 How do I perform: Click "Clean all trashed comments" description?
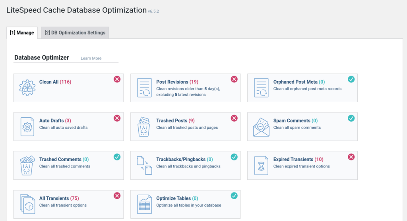click(65, 166)
